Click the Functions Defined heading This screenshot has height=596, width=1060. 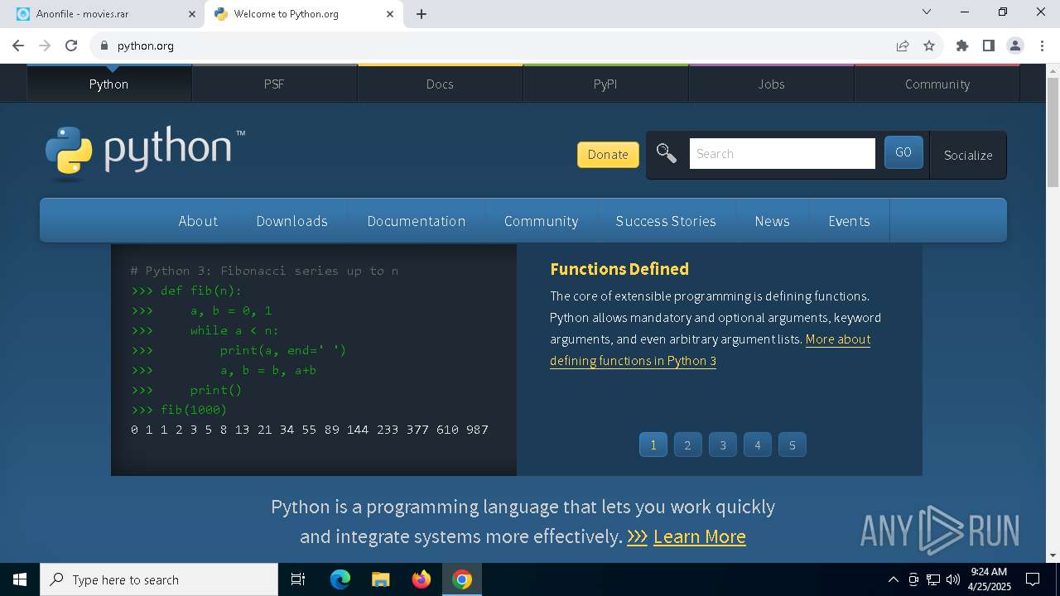619,269
